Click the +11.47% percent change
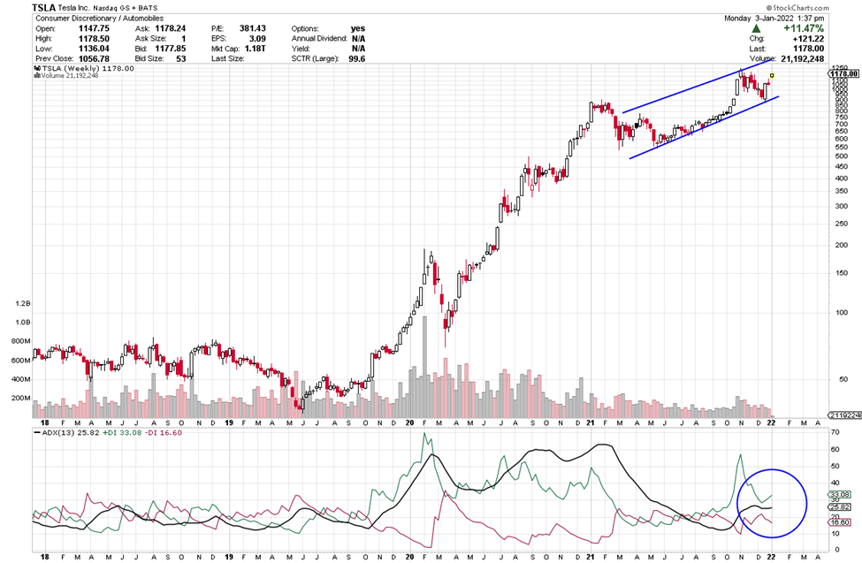The height and width of the screenshot is (563, 862). click(804, 28)
